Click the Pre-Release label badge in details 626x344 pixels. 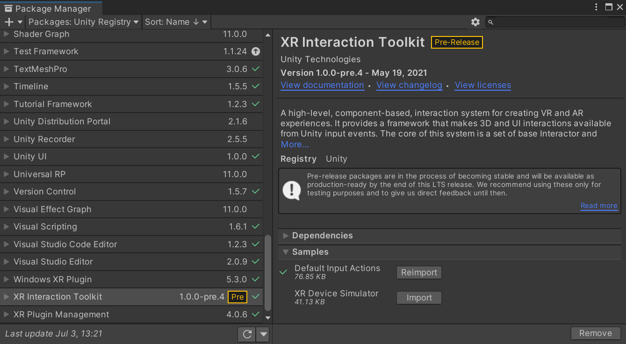(457, 42)
